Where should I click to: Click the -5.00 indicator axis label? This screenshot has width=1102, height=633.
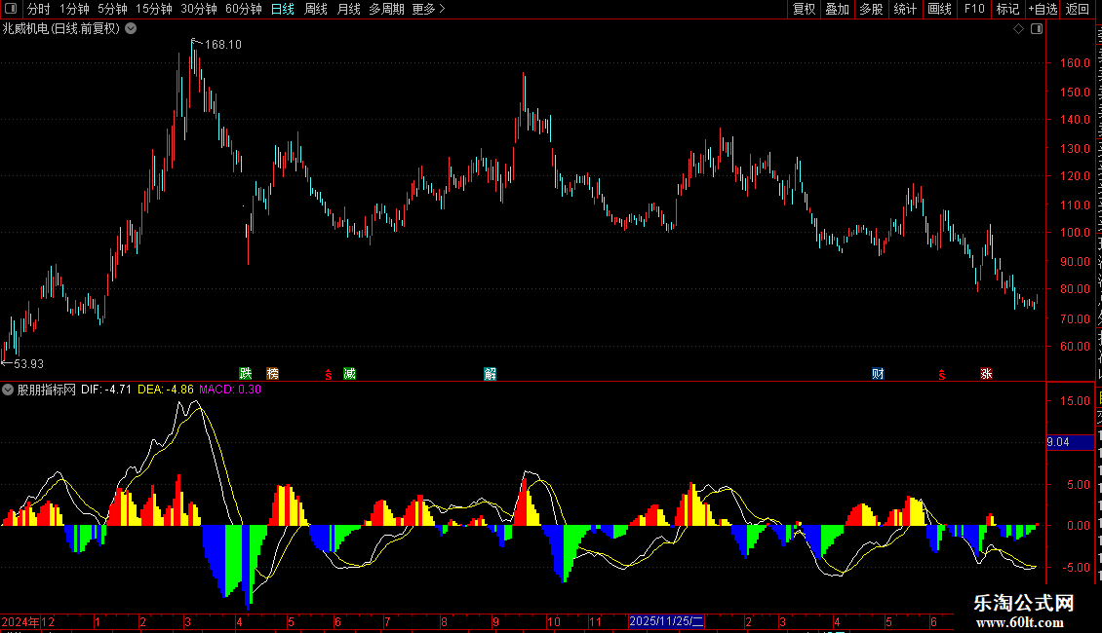click(1076, 567)
